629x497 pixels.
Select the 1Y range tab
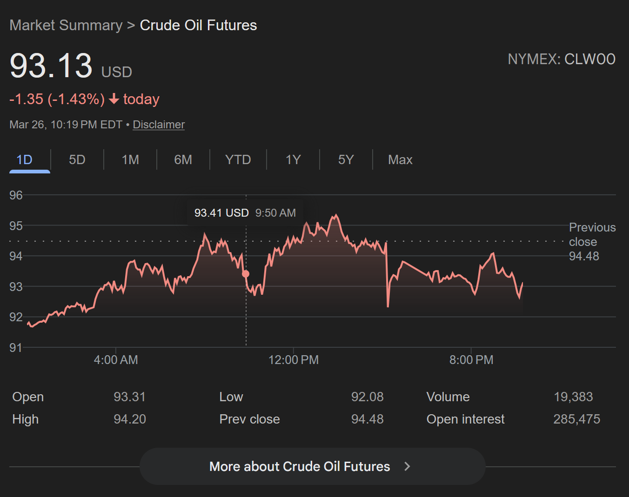point(293,160)
